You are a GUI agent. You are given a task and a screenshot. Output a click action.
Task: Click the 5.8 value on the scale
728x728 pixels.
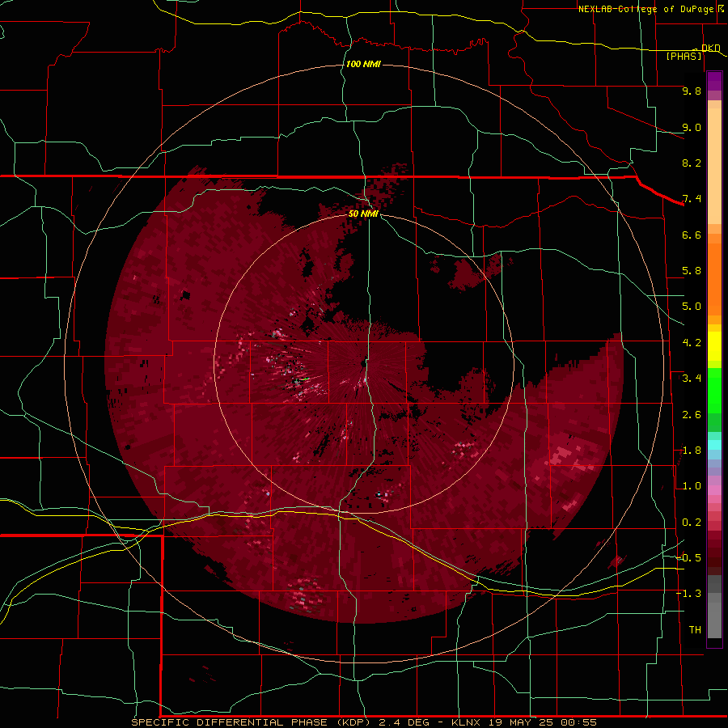(x=692, y=271)
